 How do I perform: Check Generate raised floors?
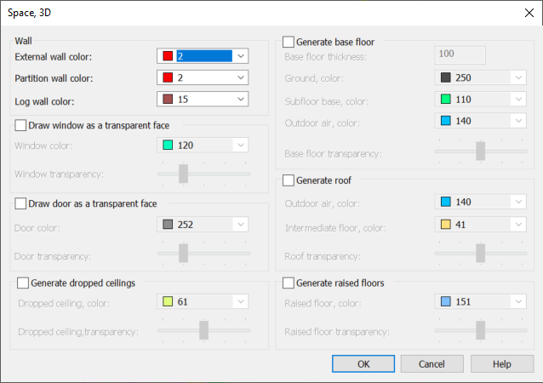point(289,283)
